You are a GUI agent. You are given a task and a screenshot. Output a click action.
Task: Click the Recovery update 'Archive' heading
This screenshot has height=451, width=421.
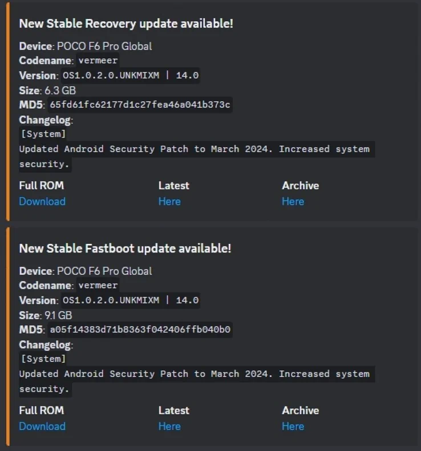pos(301,185)
